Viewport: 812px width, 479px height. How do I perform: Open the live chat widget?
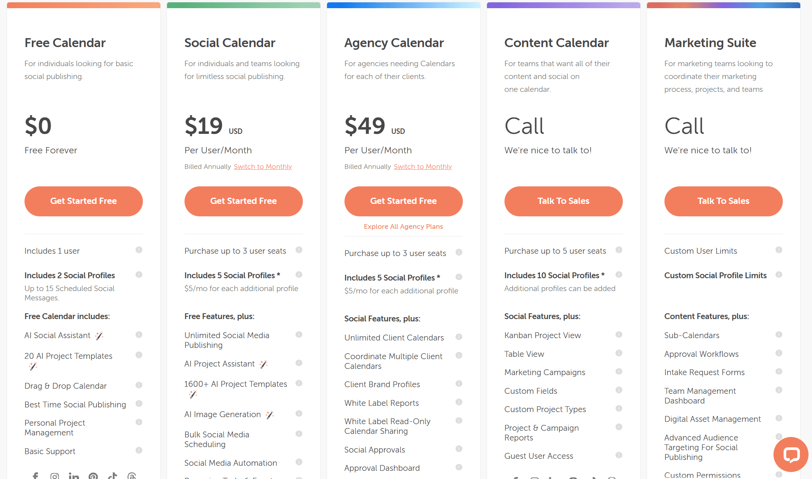pos(791,454)
